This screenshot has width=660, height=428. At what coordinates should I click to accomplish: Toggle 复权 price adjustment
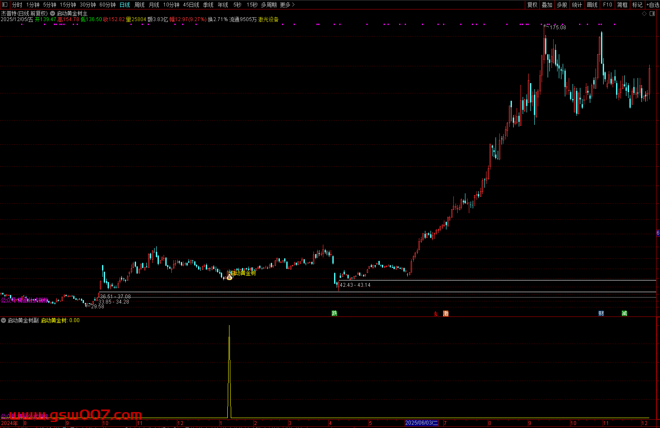tap(533, 5)
